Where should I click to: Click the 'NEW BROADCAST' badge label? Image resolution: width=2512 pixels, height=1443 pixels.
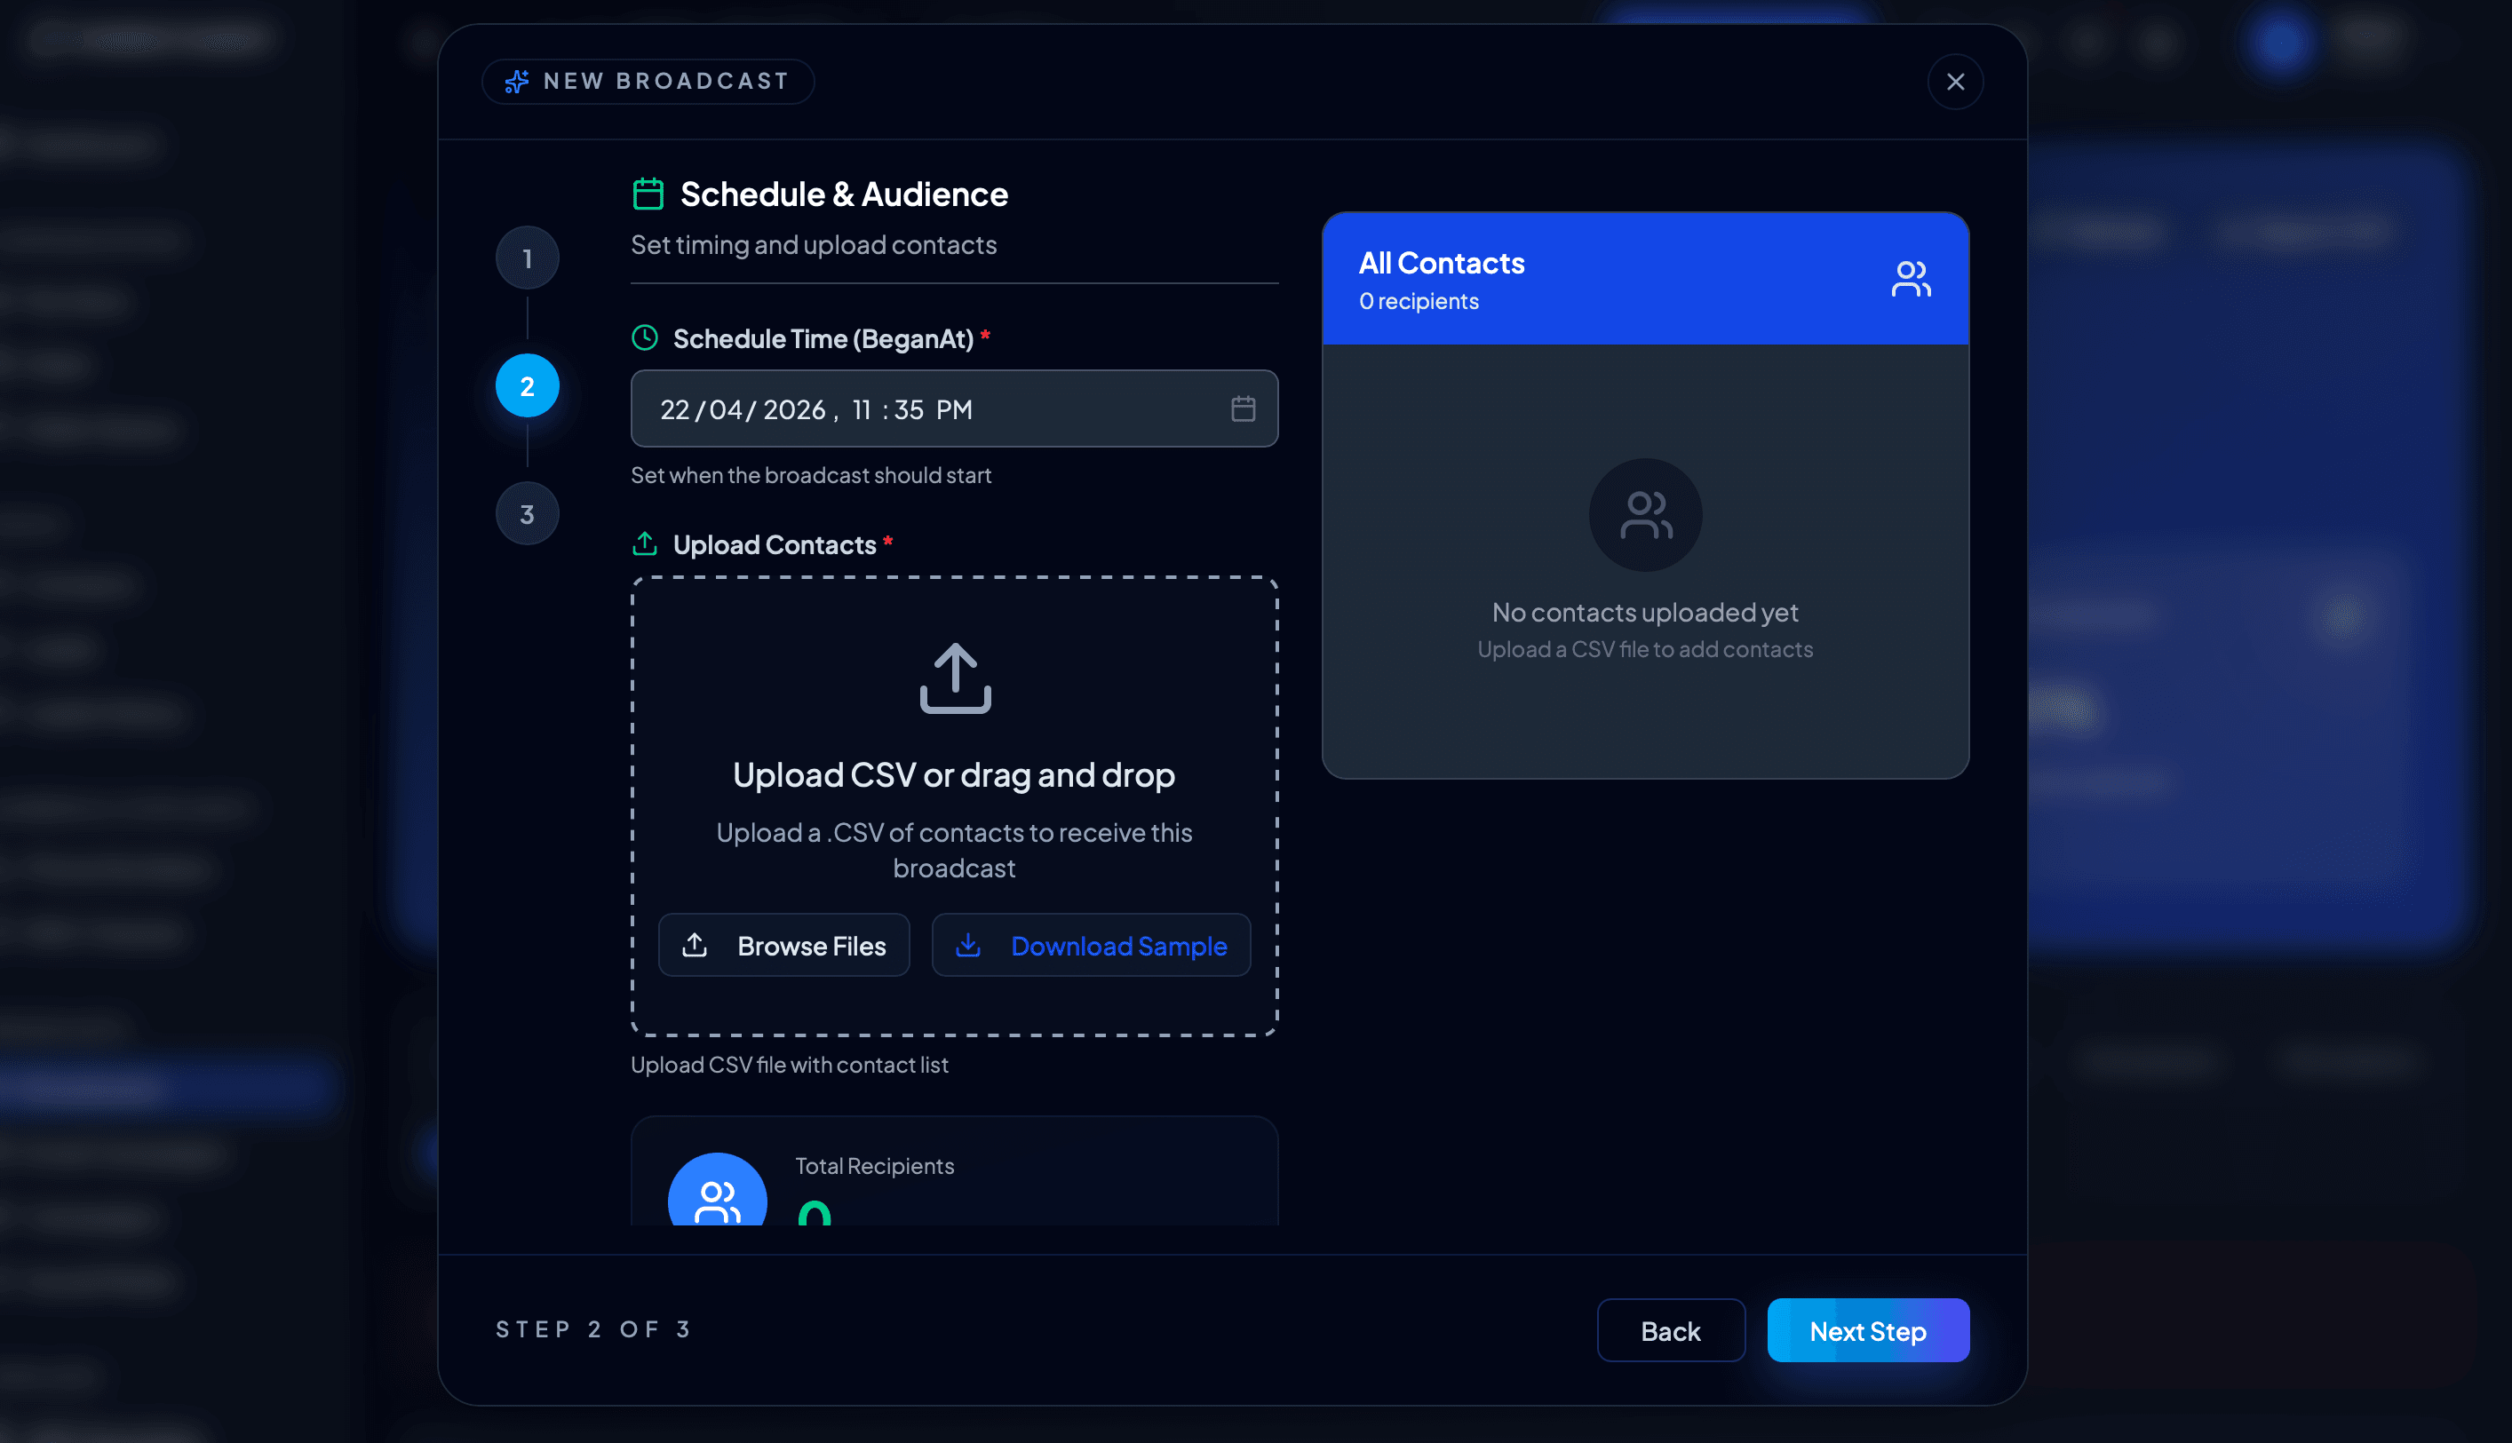666,82
